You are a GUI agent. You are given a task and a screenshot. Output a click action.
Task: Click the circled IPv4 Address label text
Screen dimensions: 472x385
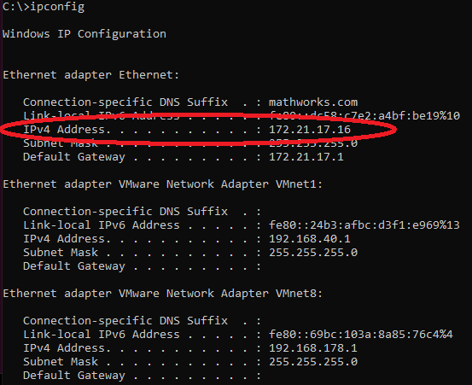(x=67, y=130)
